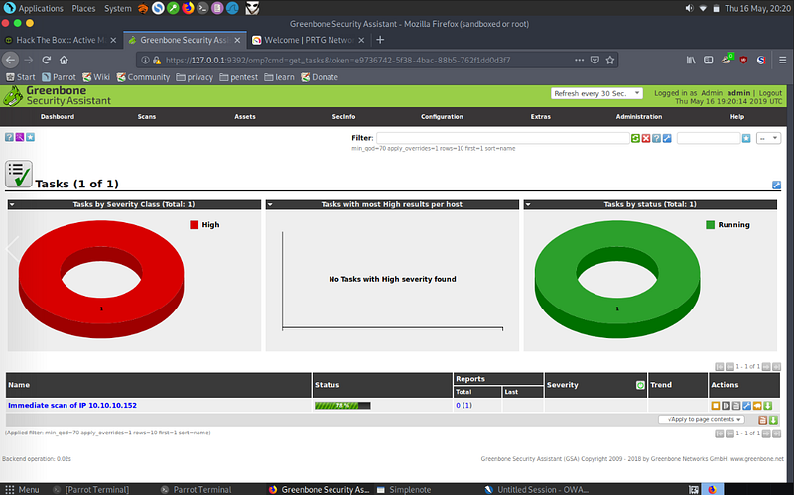Image resolution: width=794 pixels, height=495 pixels.
Task: Open the filter help question-mark icon
Action: click(x=657, y=138)
